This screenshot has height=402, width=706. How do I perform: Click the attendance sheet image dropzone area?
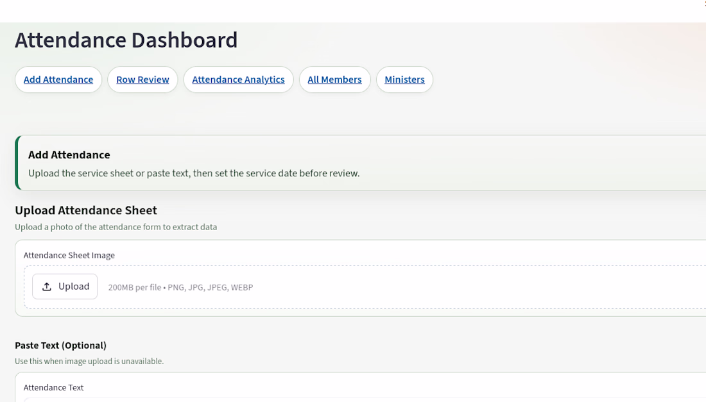pos(365,287)
